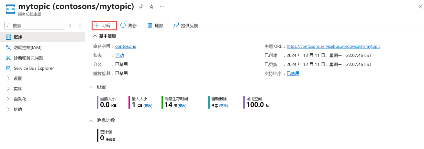Delete the topic with 删除
Screen dimensions: 424x149
[156, 26]
